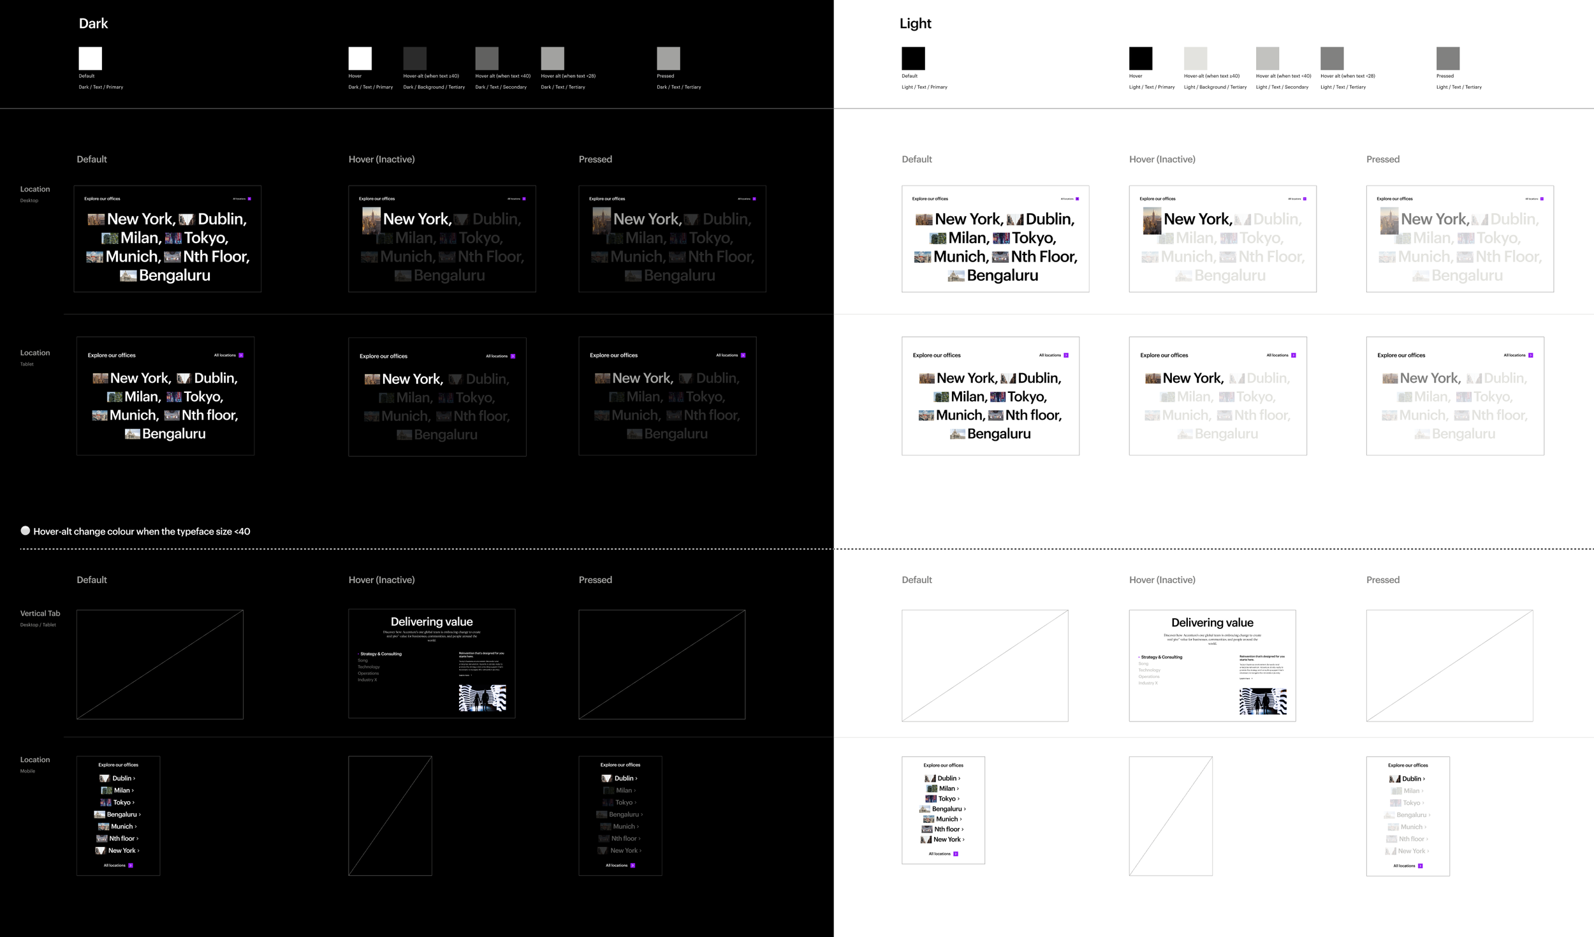Click striped artwork image in dark Delivering value card

click(x=483, y=698)
